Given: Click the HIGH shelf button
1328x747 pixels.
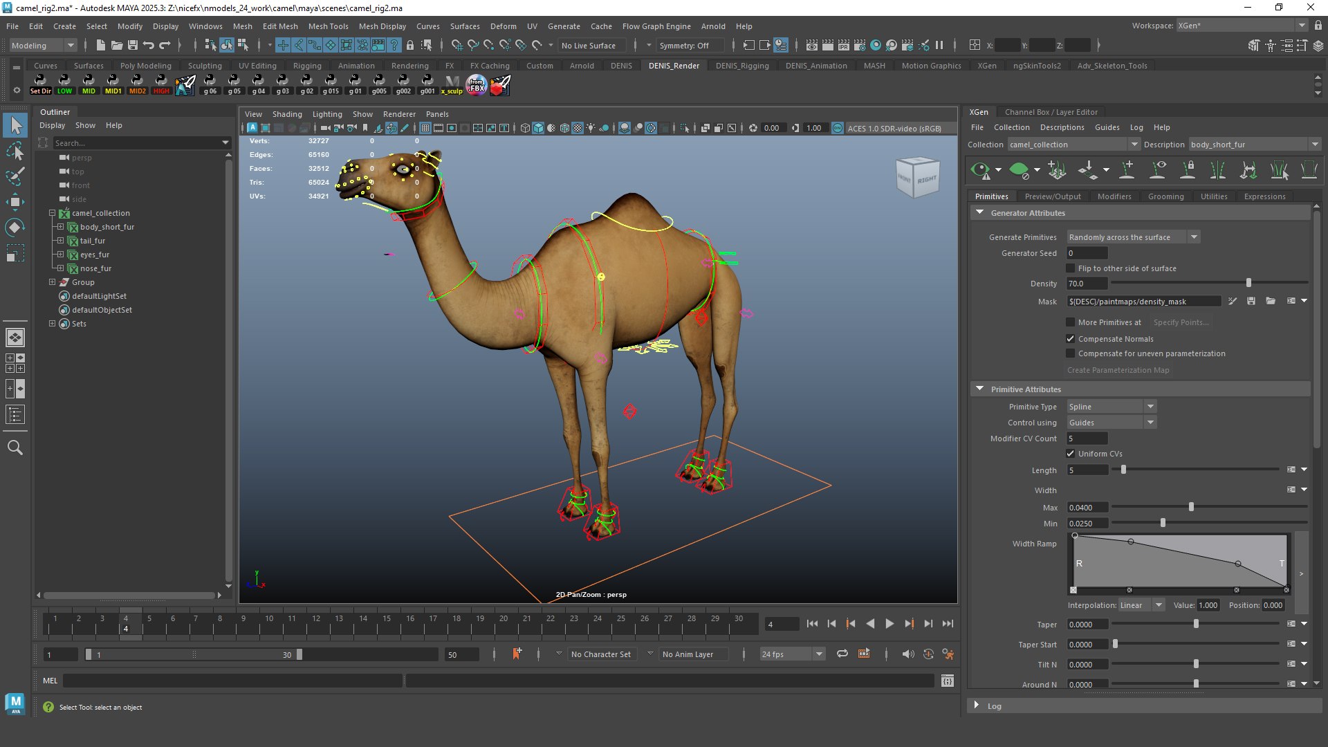Looking at the screenshot, I should (161, 84).
